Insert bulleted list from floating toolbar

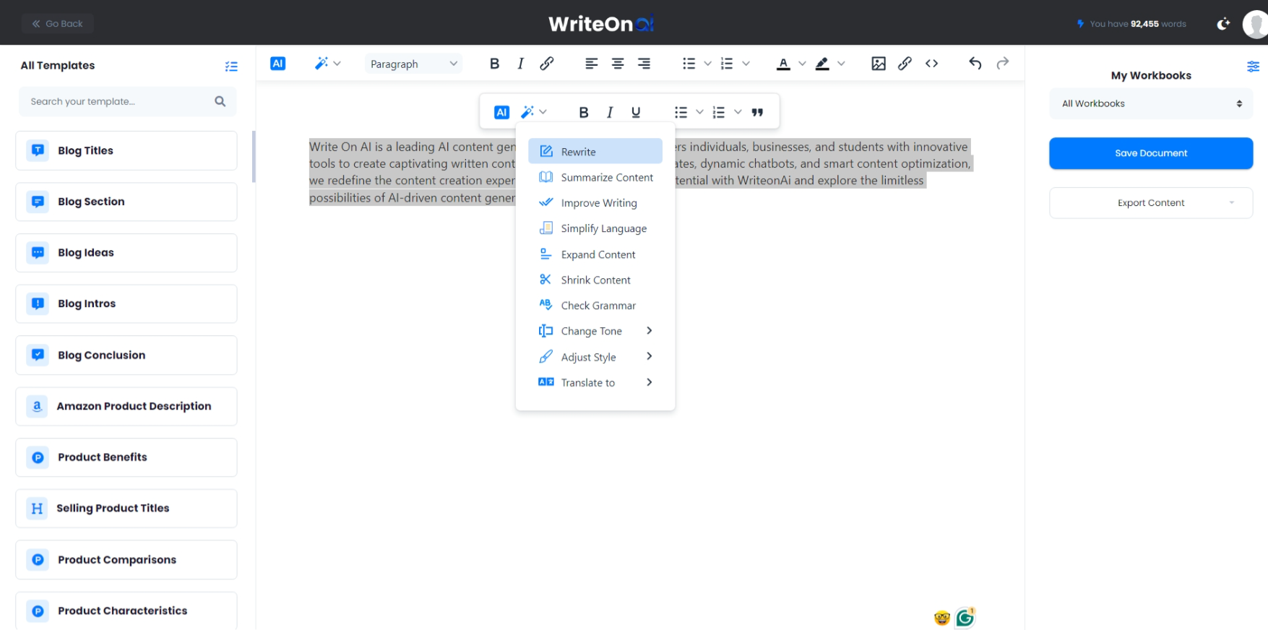681,112
